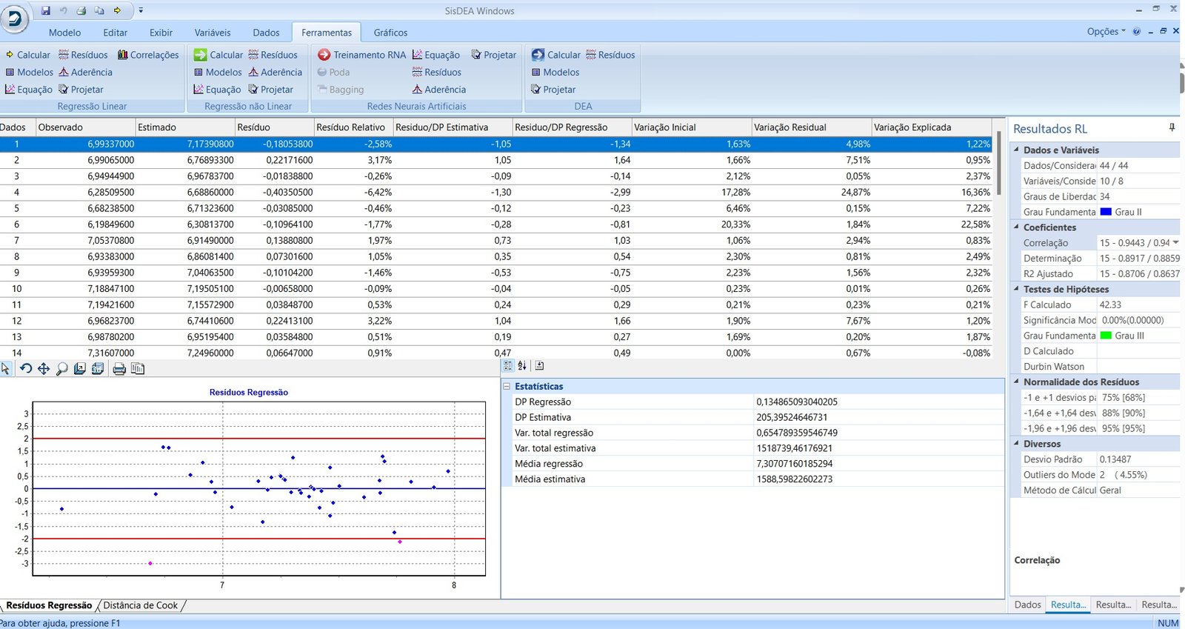1185x629 pixels.
Task: Collapse the Dados e Variáveis section
Action: [1017, 150]
